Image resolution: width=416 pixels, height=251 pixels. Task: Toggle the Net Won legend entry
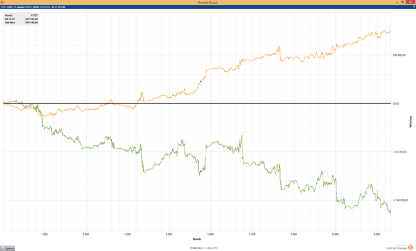197,248
